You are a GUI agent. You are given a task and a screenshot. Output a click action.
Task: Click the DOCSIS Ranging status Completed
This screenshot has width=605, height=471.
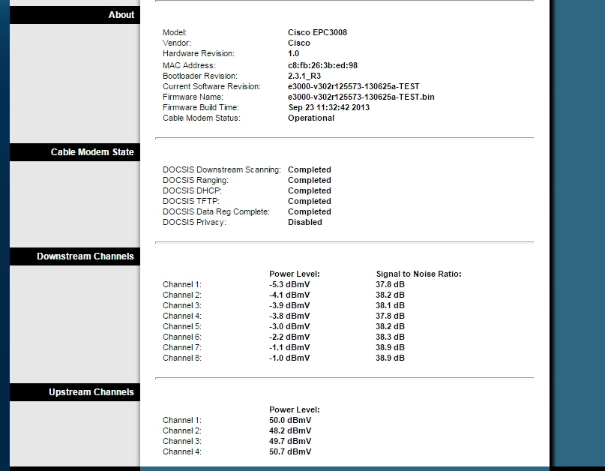click(x=310, y=180)
